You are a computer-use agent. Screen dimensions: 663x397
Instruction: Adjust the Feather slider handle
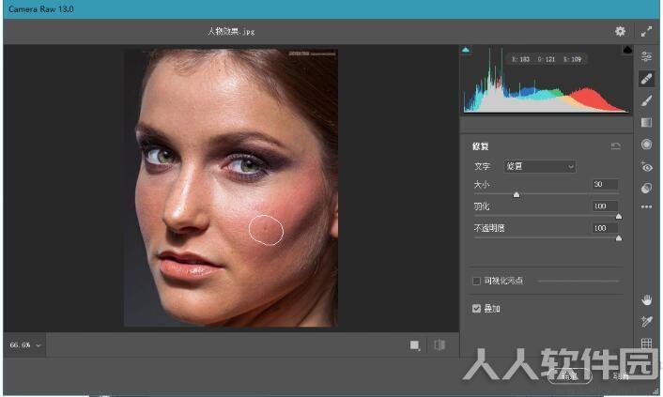619,217
